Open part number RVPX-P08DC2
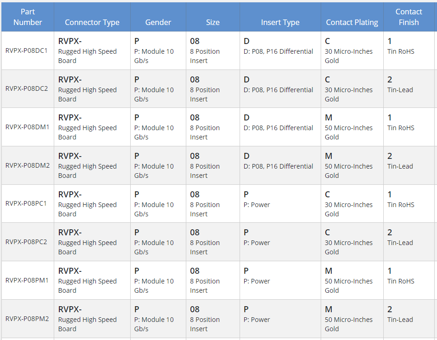This screenshot has width=437, height=340. pyautogui.click(x=26, y=89)
